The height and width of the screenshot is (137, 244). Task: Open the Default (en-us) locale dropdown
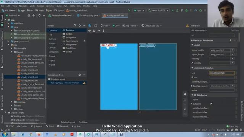tap(151, 25)
